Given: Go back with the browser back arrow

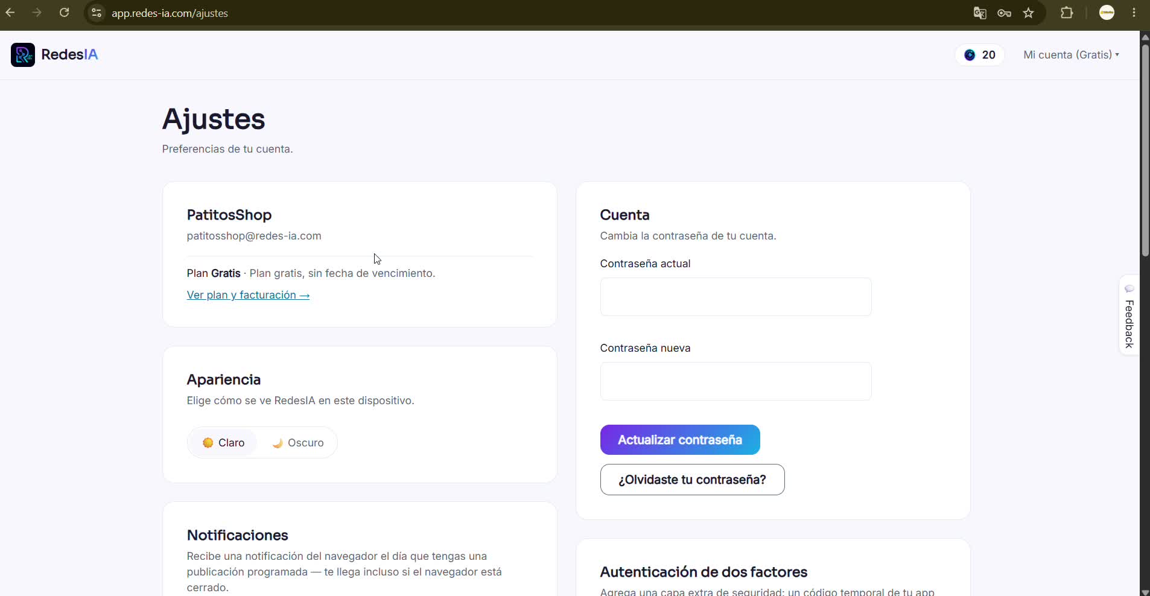Looking at the screenshot, I should point(10,13).
